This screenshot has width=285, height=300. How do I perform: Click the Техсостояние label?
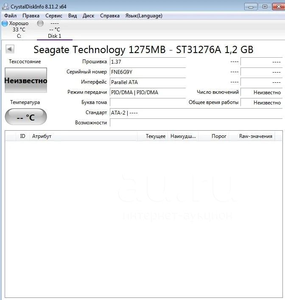click(25, 62)
